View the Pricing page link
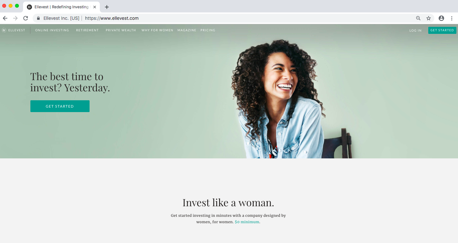Screen dimensions: 458x243 tap(208, 30)
